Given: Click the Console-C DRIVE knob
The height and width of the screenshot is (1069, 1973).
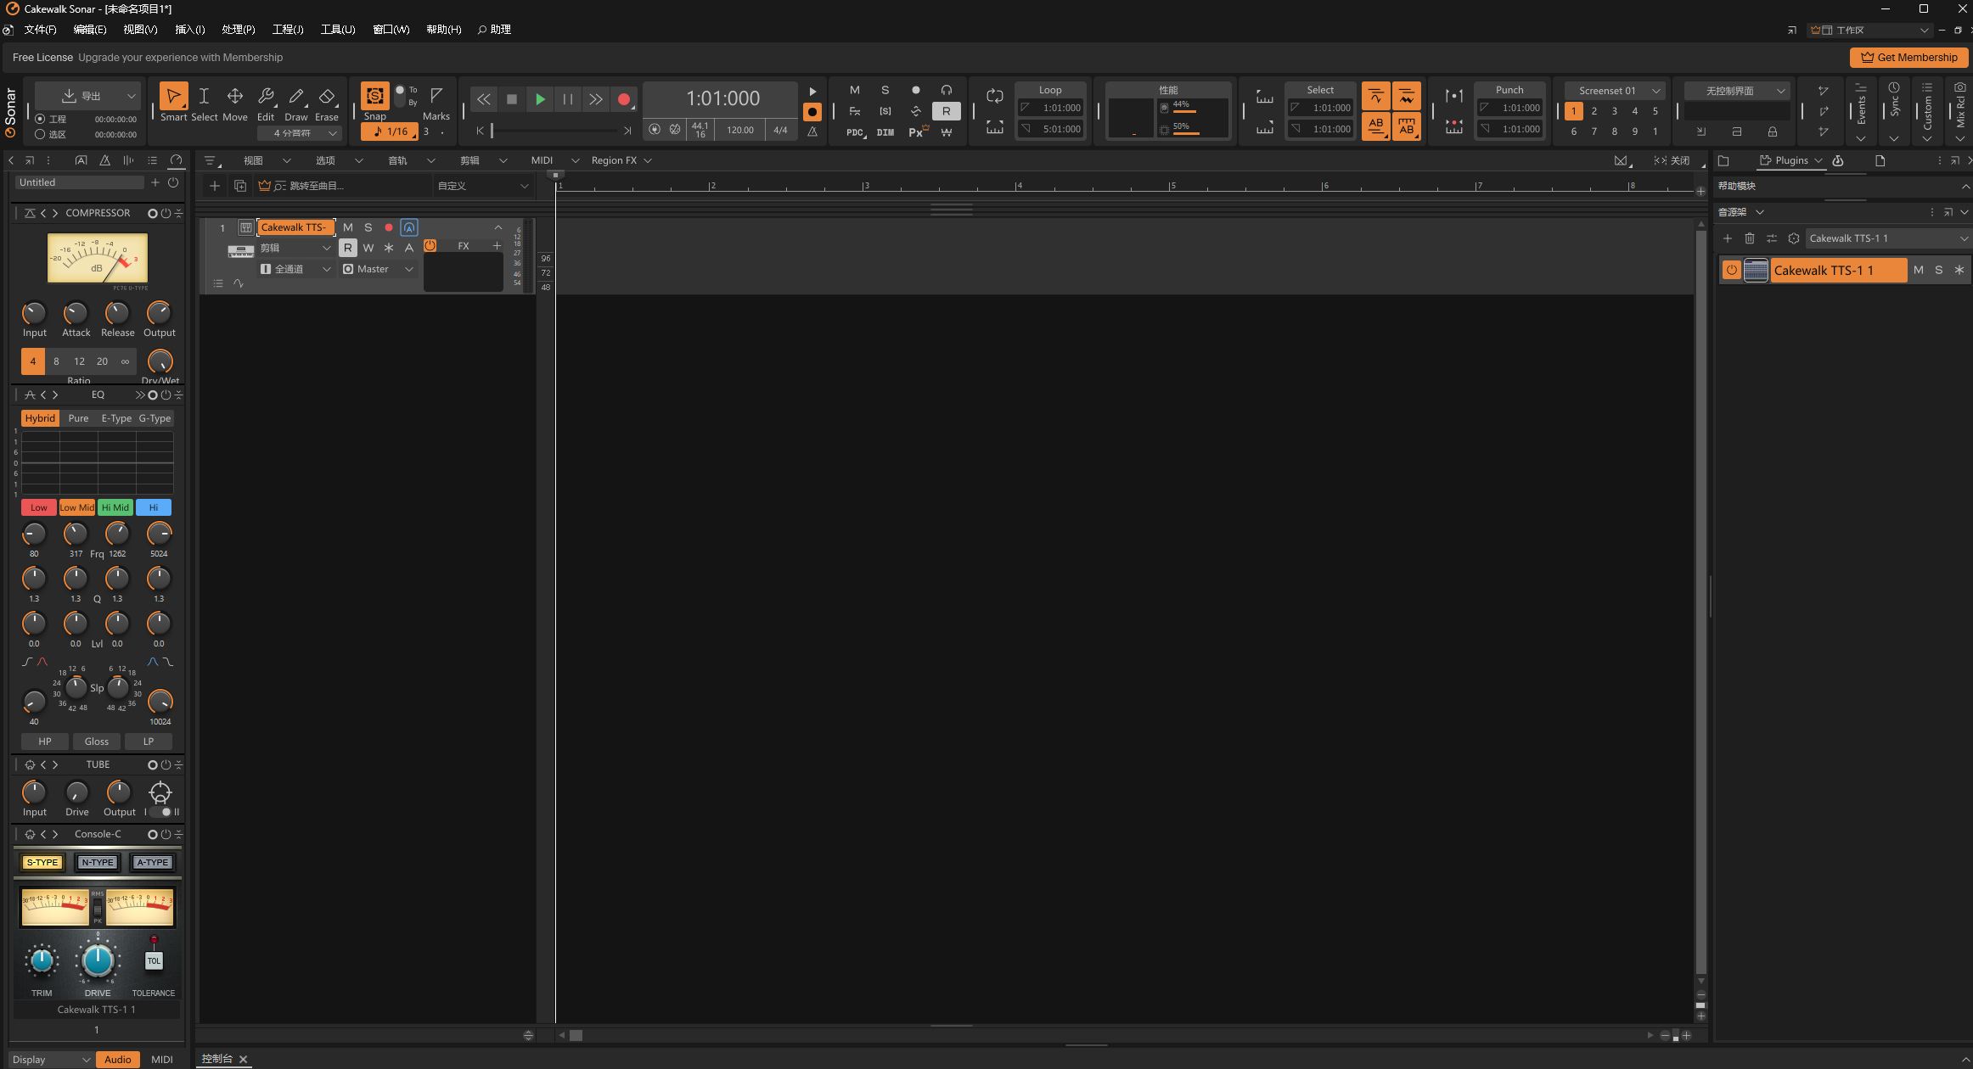Looking at the screenshot, I should pyautogui.click(x=98, y=960).
